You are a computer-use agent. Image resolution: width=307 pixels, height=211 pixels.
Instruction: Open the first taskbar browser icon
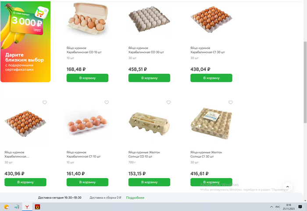(6, 207)
